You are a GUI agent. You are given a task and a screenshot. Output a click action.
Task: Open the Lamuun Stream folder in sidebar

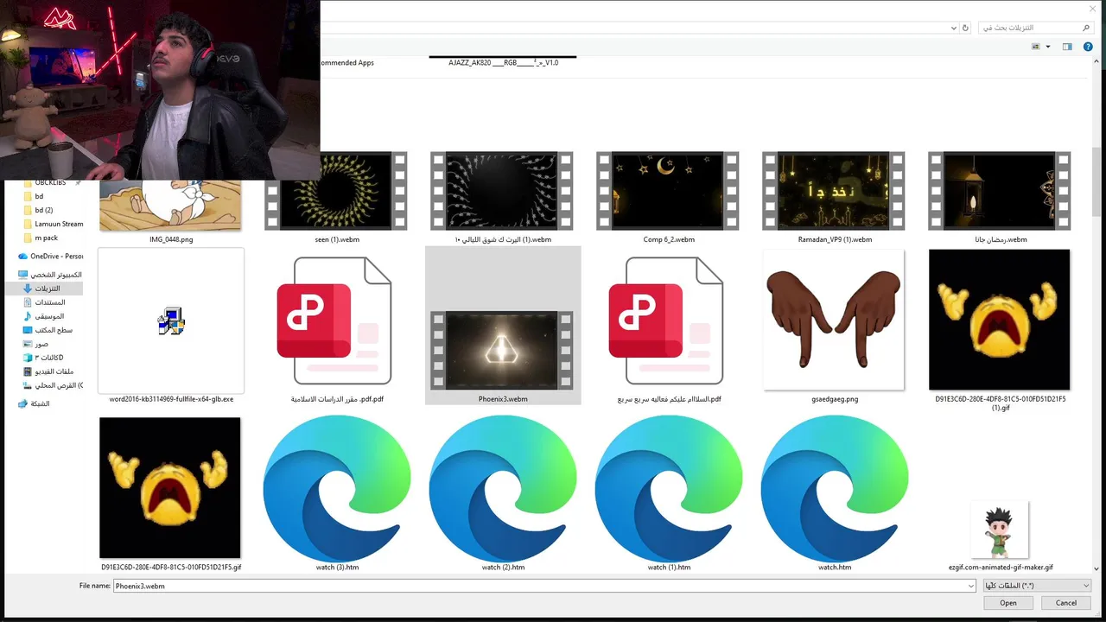pyautogui.click(x=54, y=224)
